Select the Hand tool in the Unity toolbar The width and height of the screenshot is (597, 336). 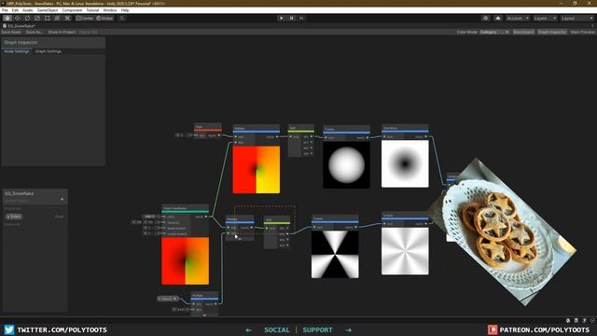click(7, 19)
